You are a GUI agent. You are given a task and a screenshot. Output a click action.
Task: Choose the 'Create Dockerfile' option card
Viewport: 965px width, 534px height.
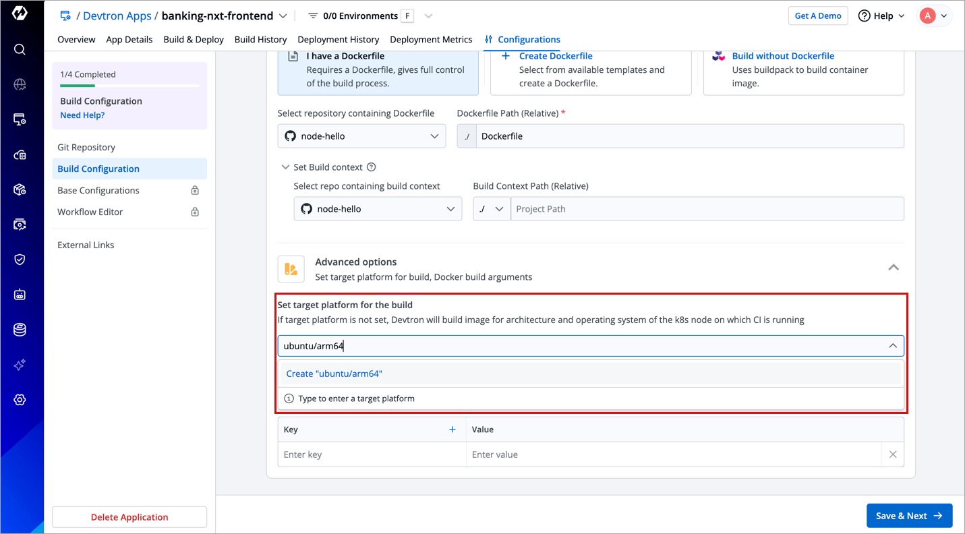(591, 70)
